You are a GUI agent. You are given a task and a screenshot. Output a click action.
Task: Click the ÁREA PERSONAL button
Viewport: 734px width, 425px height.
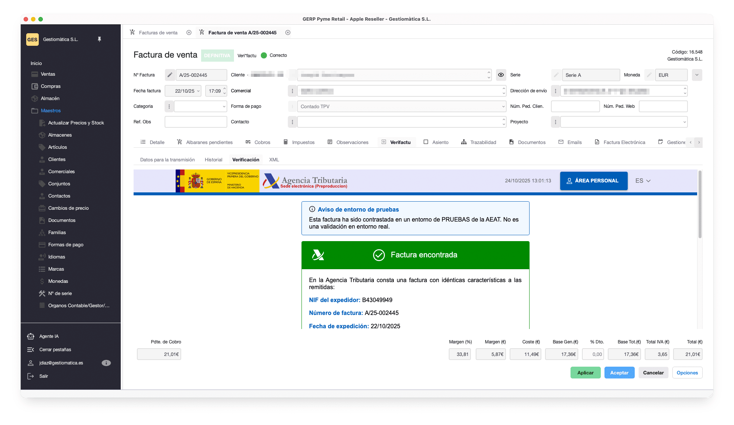point(593,181)
